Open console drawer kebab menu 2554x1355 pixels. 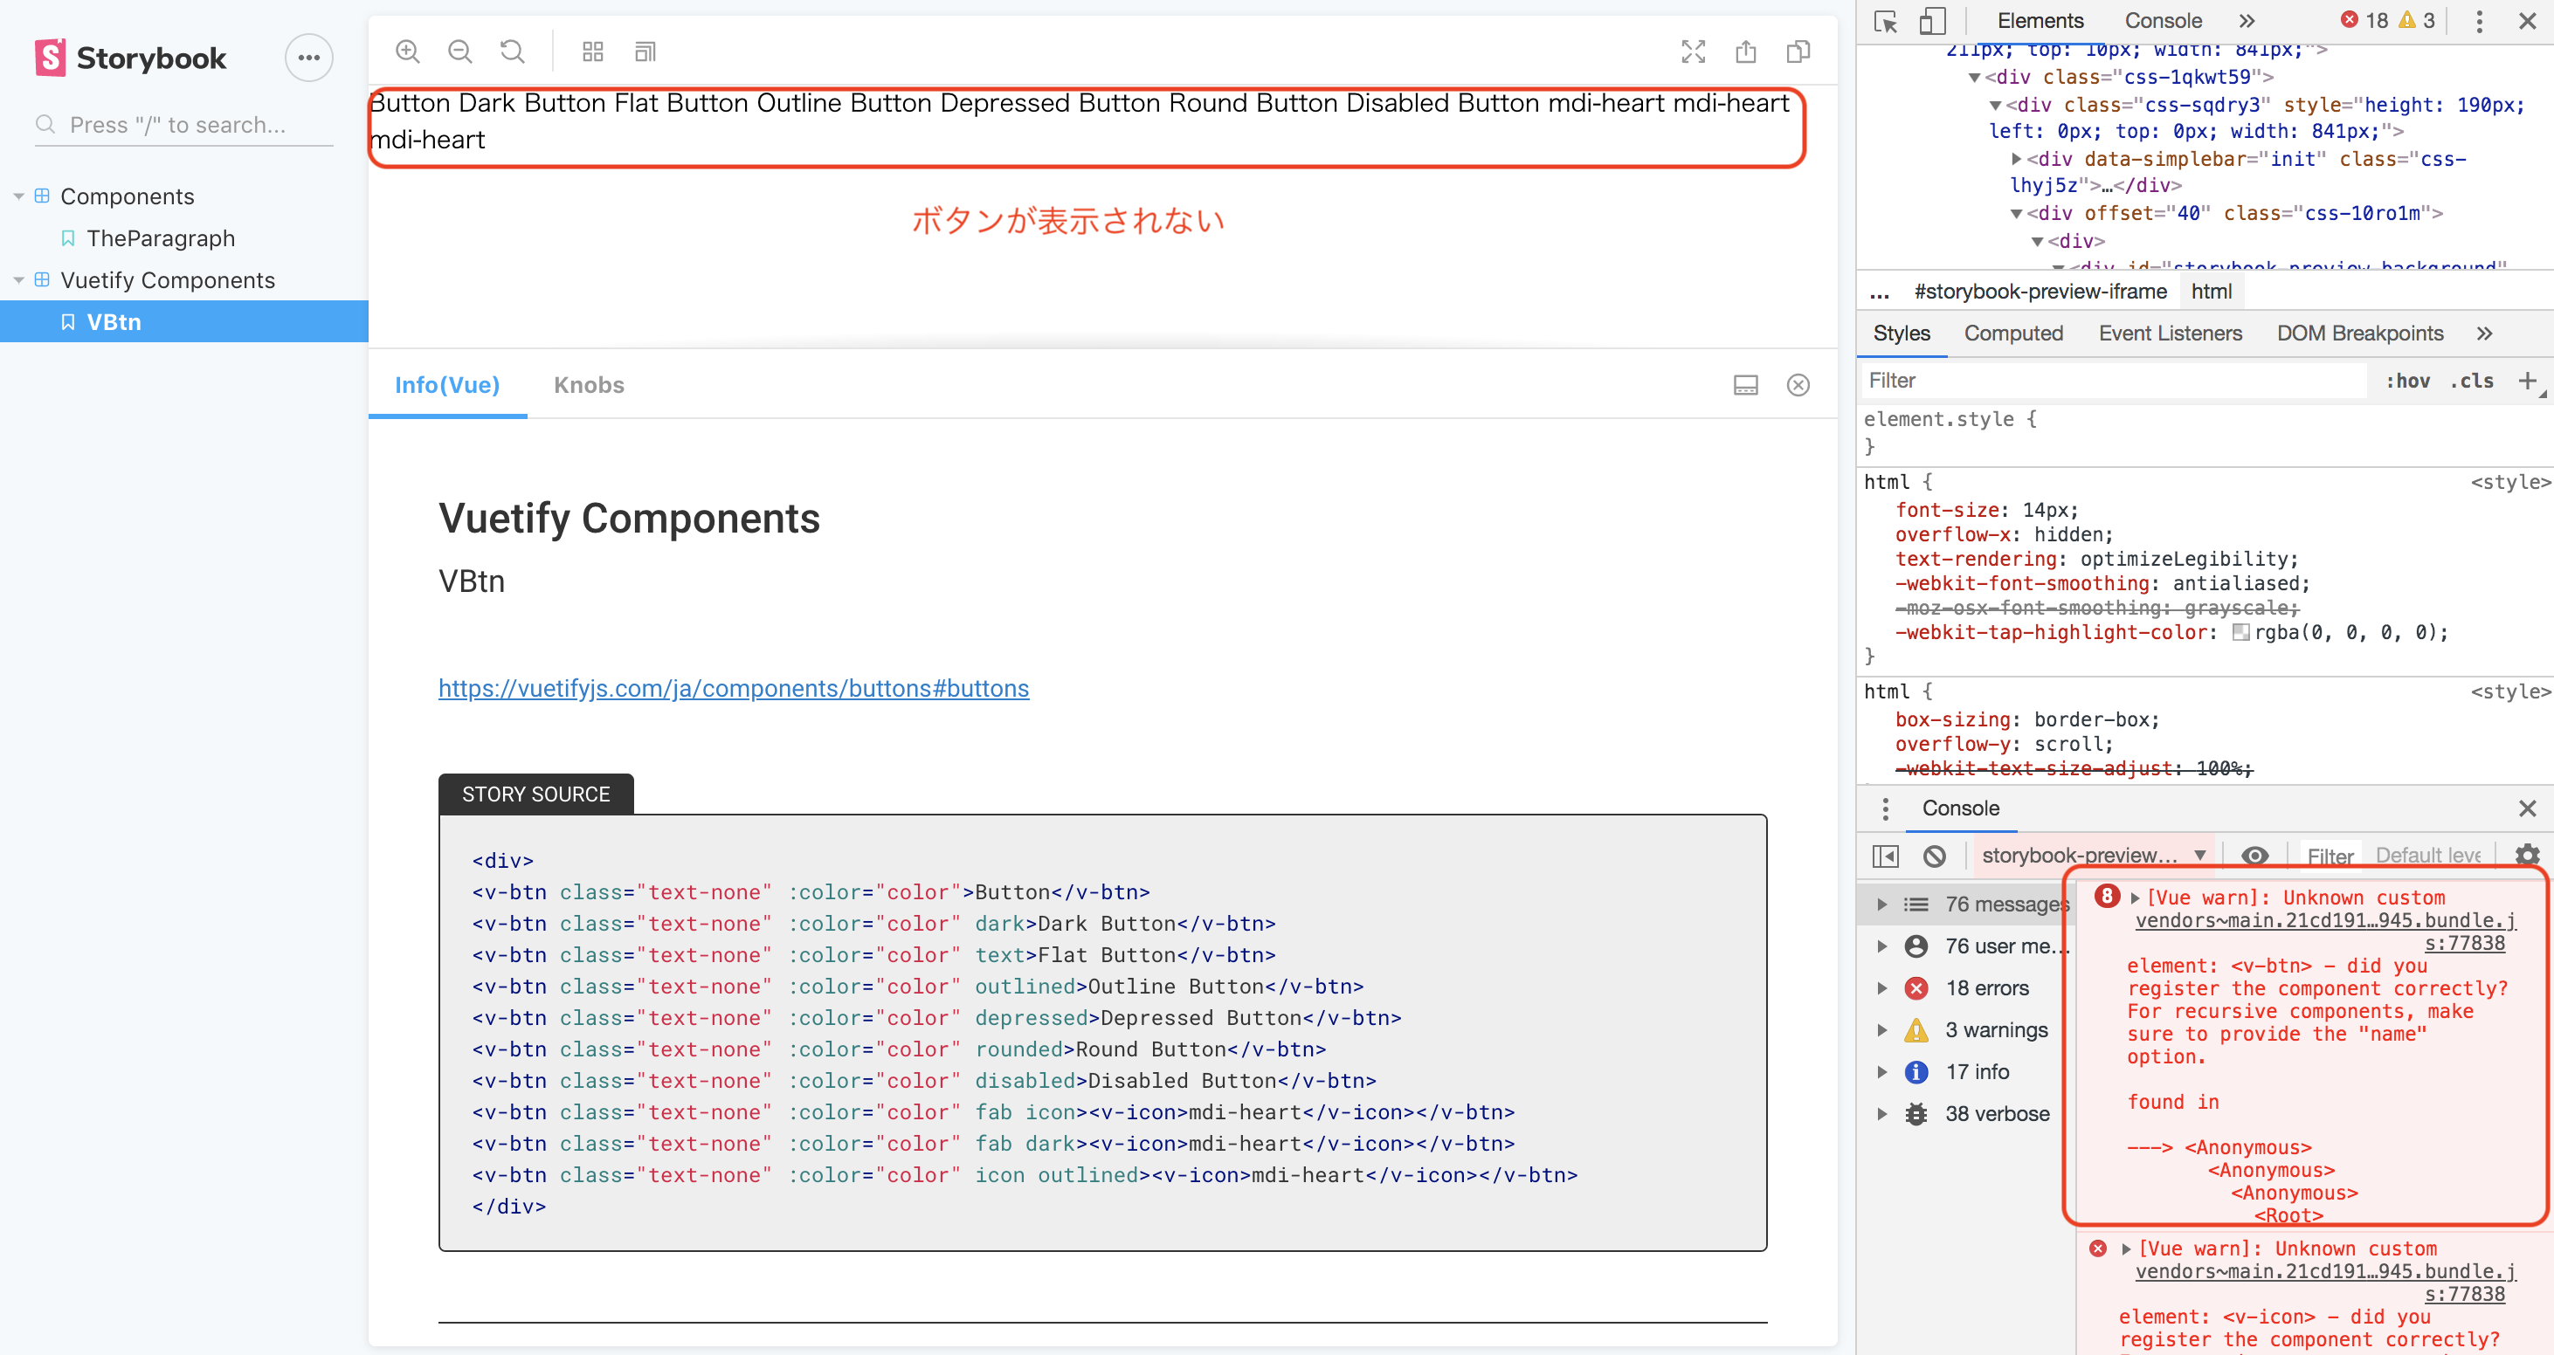[x=1886, y=808]
